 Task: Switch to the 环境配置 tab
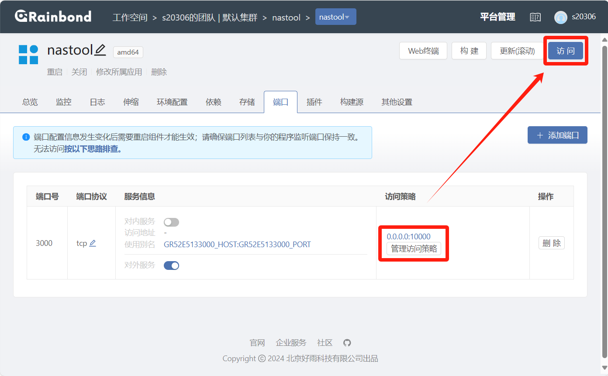(172, 102)
